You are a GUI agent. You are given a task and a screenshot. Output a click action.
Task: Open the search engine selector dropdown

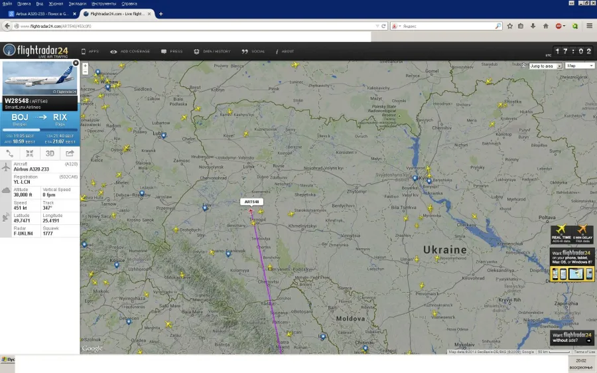396,26
